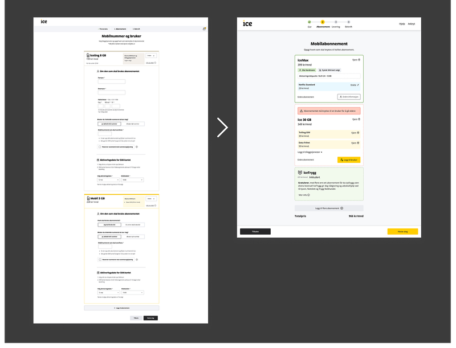Go to the Personalia step in left mockup
456x348 pixels.
(x=103, y=29)
